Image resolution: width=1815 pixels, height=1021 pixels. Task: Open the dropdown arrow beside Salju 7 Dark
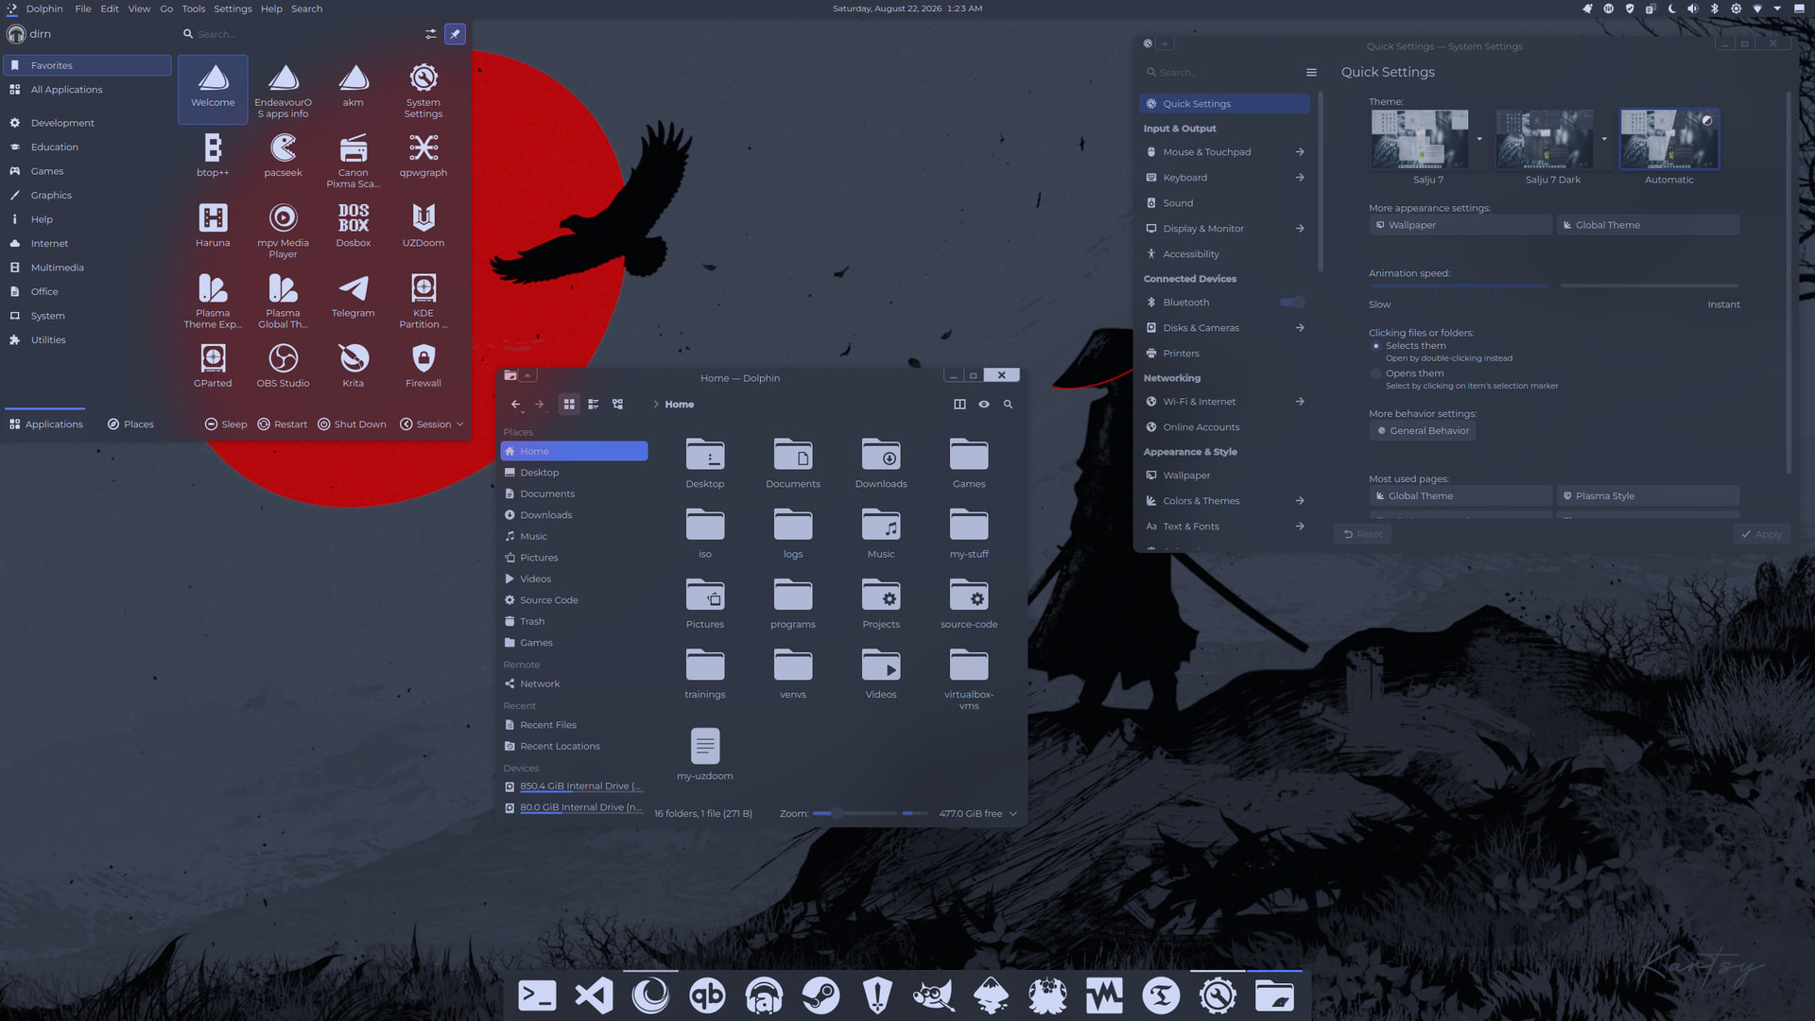point(1604,139)
